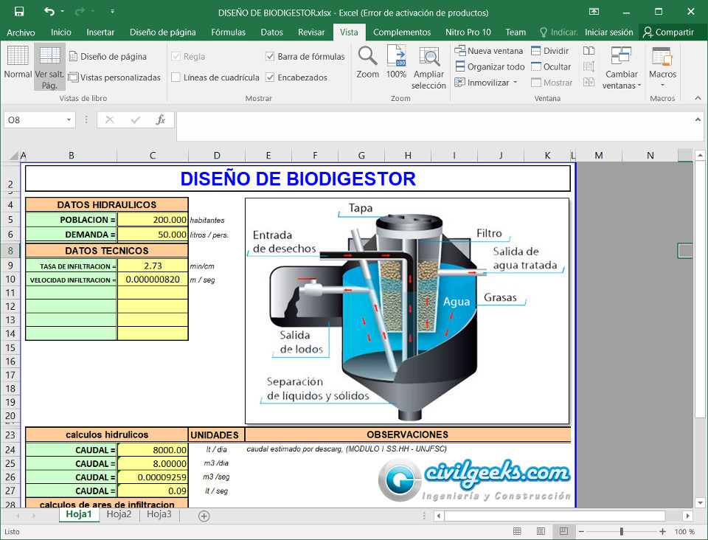The image size is (708, 540).
Task: Open Nueva ventana
Action: point(489,51)
